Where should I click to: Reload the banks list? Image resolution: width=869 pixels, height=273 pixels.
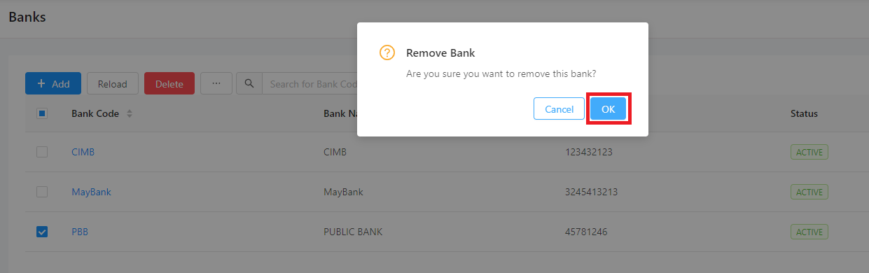click(x=112, y=83)
